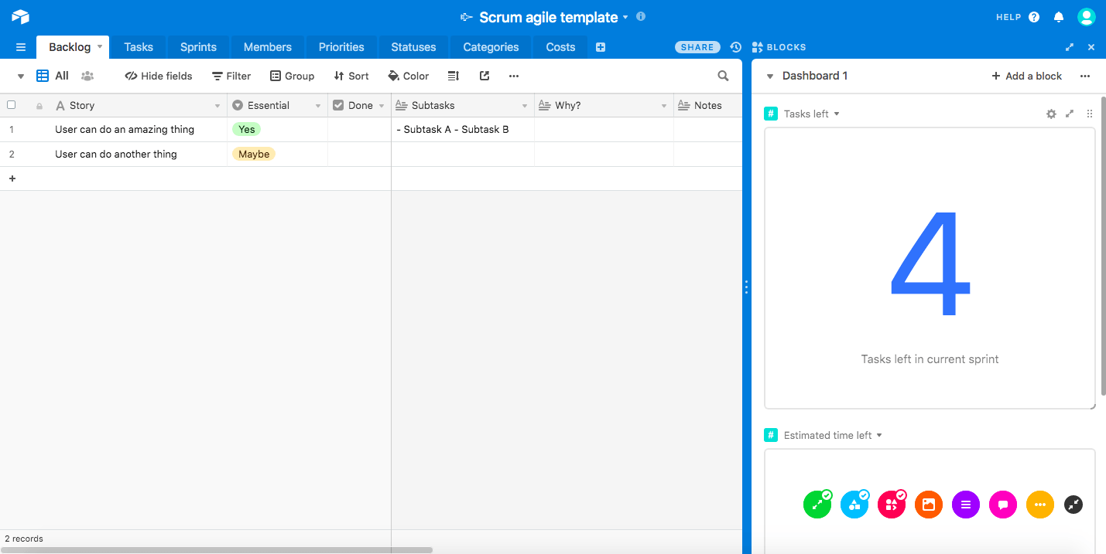1106x554 pixels.
Task: Switch to the Statuses tab
Action: point(413,47)
